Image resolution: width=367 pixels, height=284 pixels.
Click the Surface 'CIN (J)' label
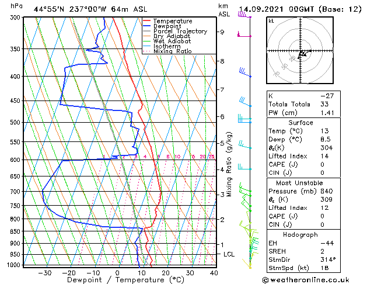coord(280,173)
